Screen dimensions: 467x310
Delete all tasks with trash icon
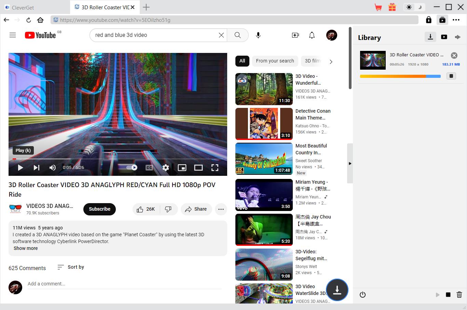pos(459,295)
